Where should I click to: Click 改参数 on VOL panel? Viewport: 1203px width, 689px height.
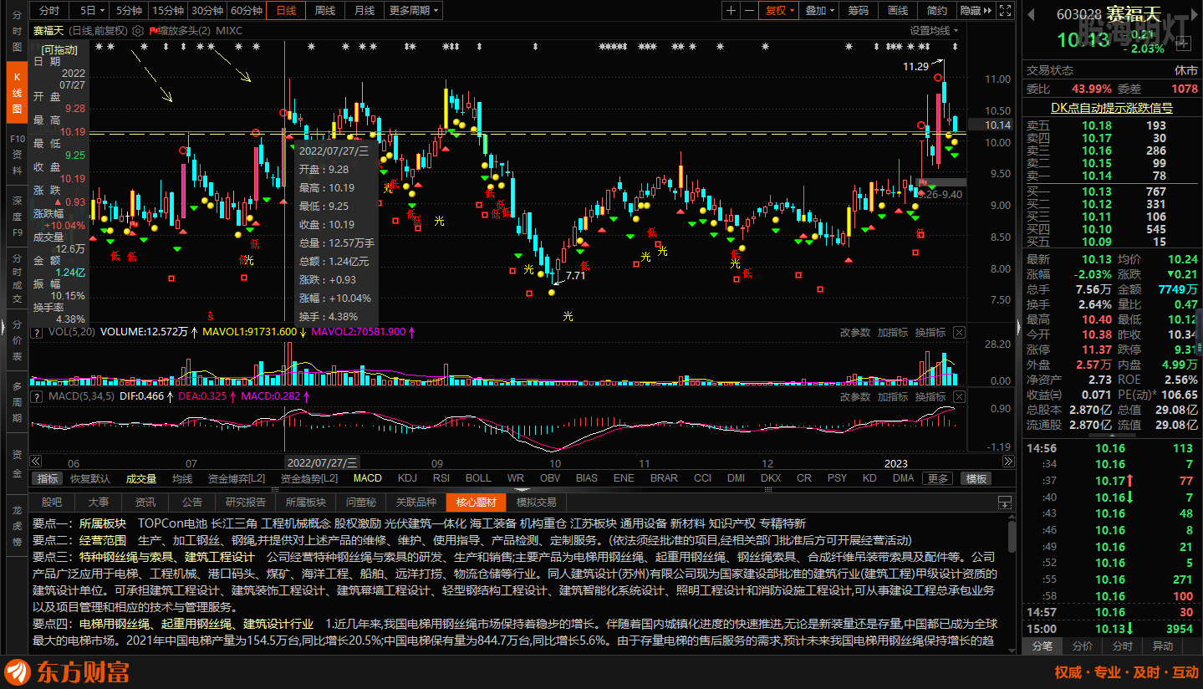854,332
